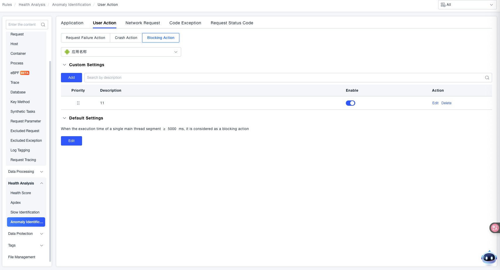Open Health Score in sidebar
Image resolution: width=500 pixels, height=270 pixels.
(21, 193)
